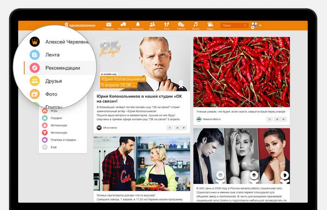Open Друзья yellow sidebar icon
Viewport: 327px width, 210px height.
coord(35,81)
